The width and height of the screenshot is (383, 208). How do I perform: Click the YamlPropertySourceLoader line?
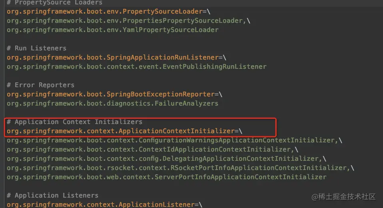point(113,30)
